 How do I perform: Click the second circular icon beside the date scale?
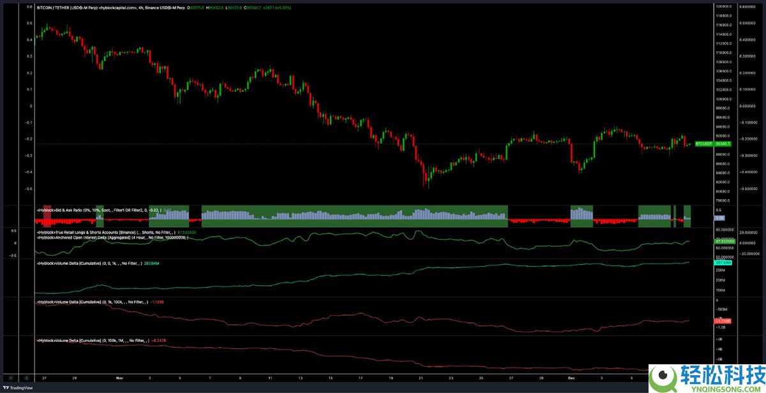click(x=26, y=378)
